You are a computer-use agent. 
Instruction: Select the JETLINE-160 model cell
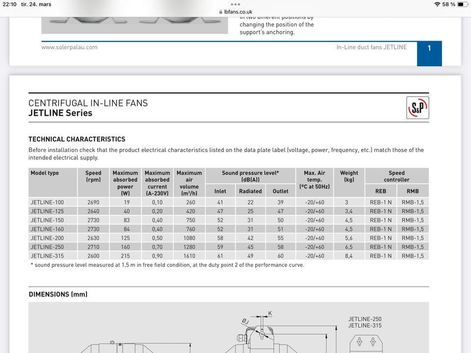pos(53,229)
